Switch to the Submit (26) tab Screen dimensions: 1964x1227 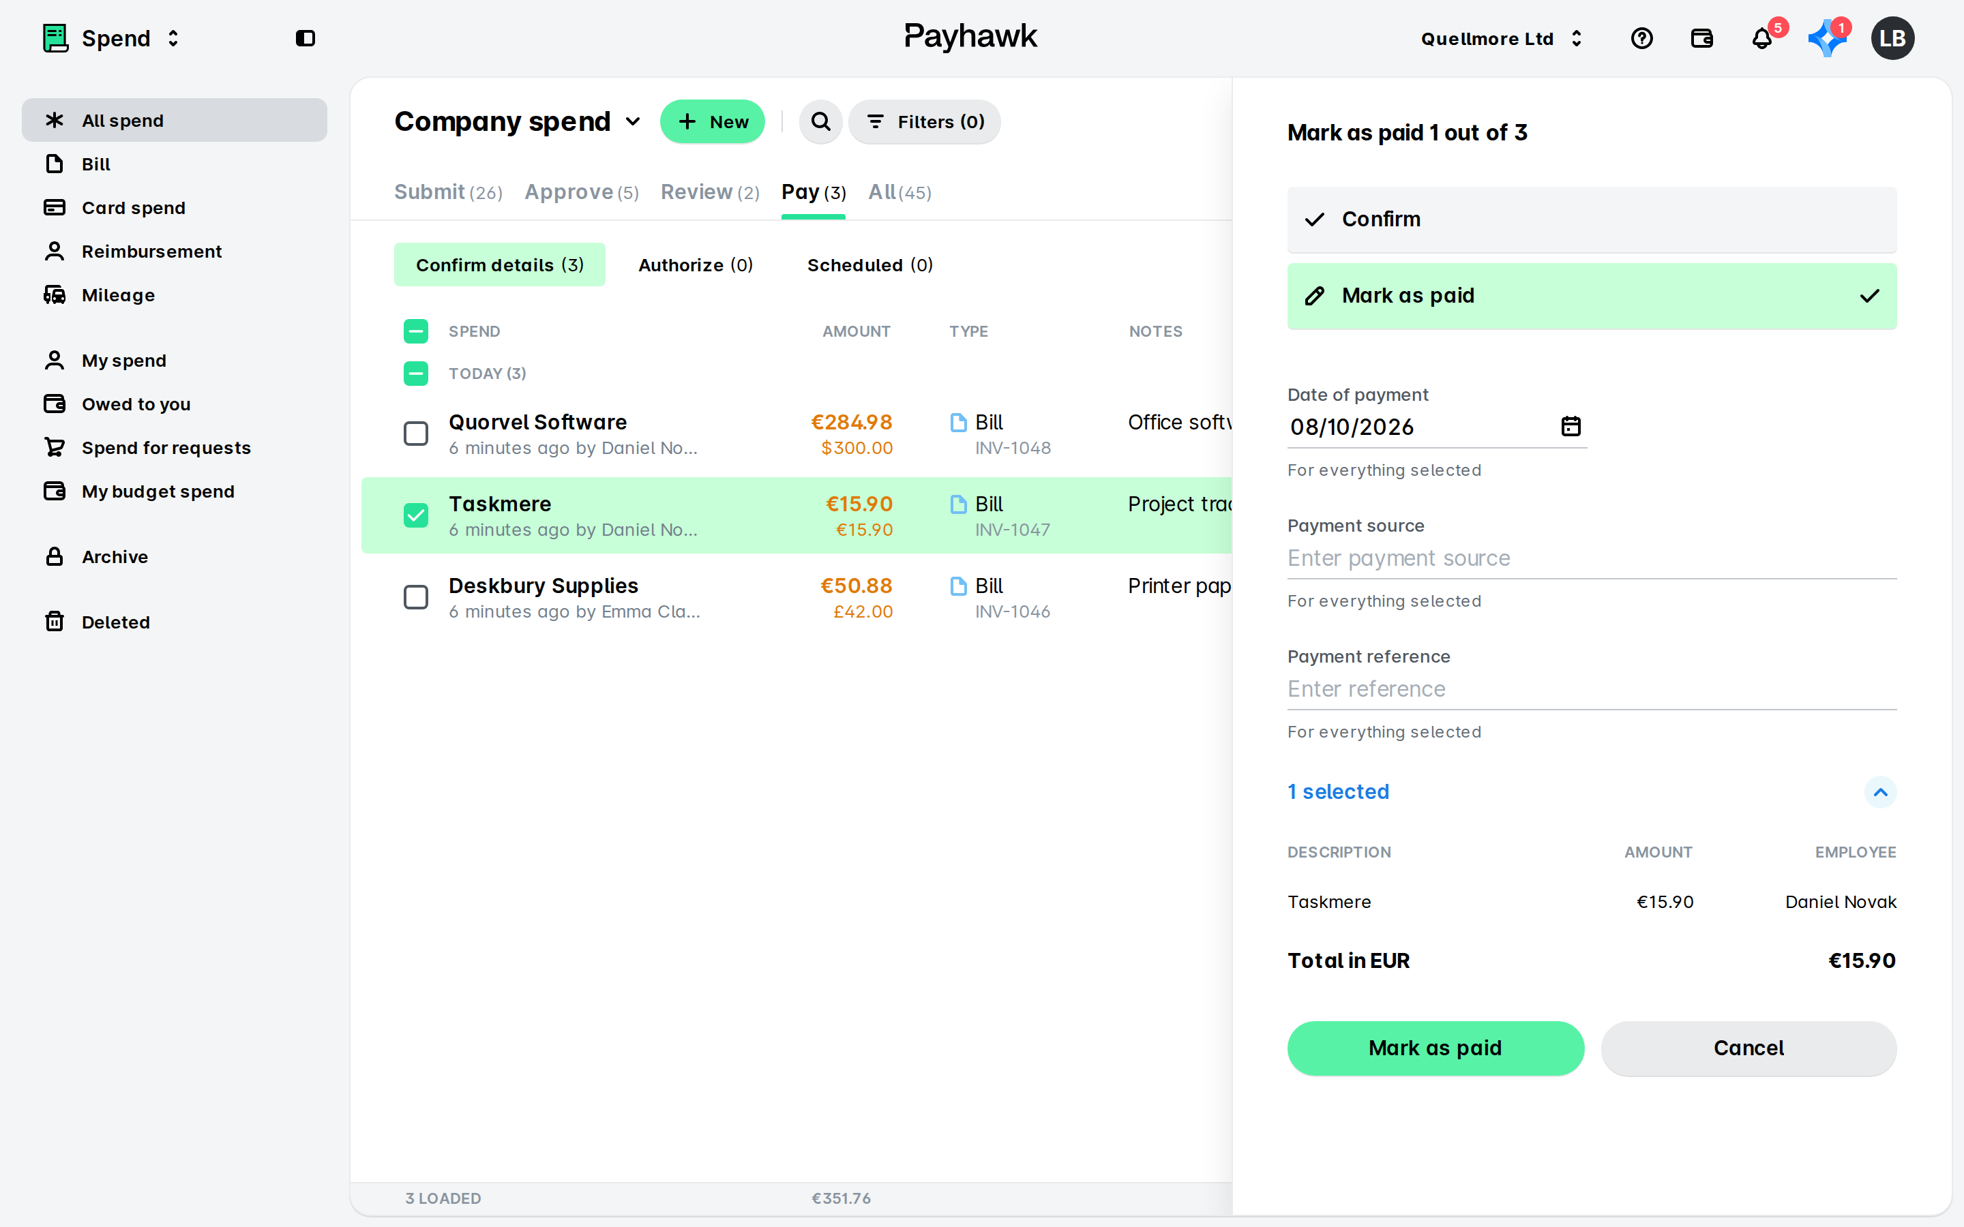[448, 192]
